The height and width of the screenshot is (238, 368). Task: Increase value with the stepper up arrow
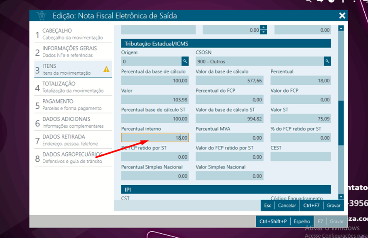click(263, 28)
